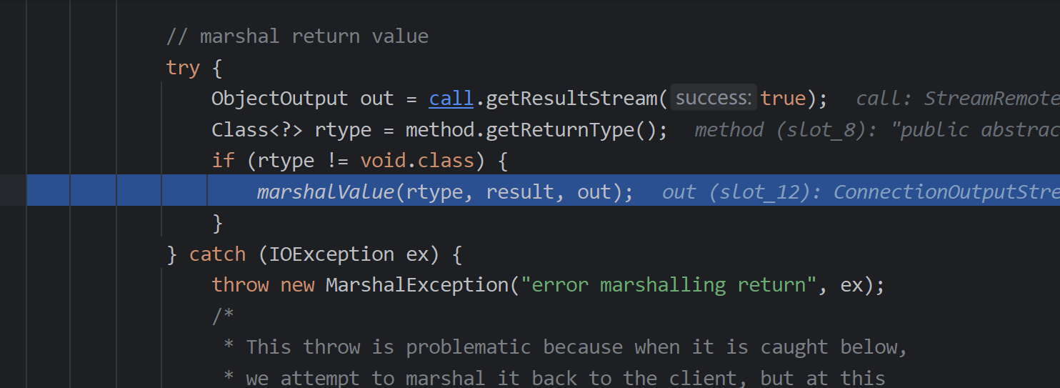Click the "true" literal argument

coord(783,99)
